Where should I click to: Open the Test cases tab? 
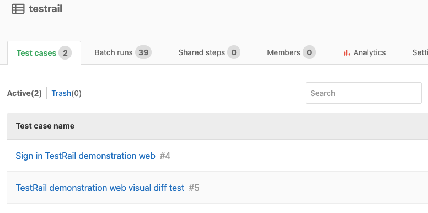pos(44,53)
